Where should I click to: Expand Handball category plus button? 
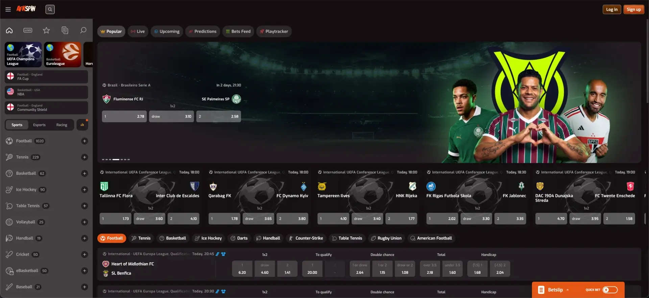coord(85,238)
